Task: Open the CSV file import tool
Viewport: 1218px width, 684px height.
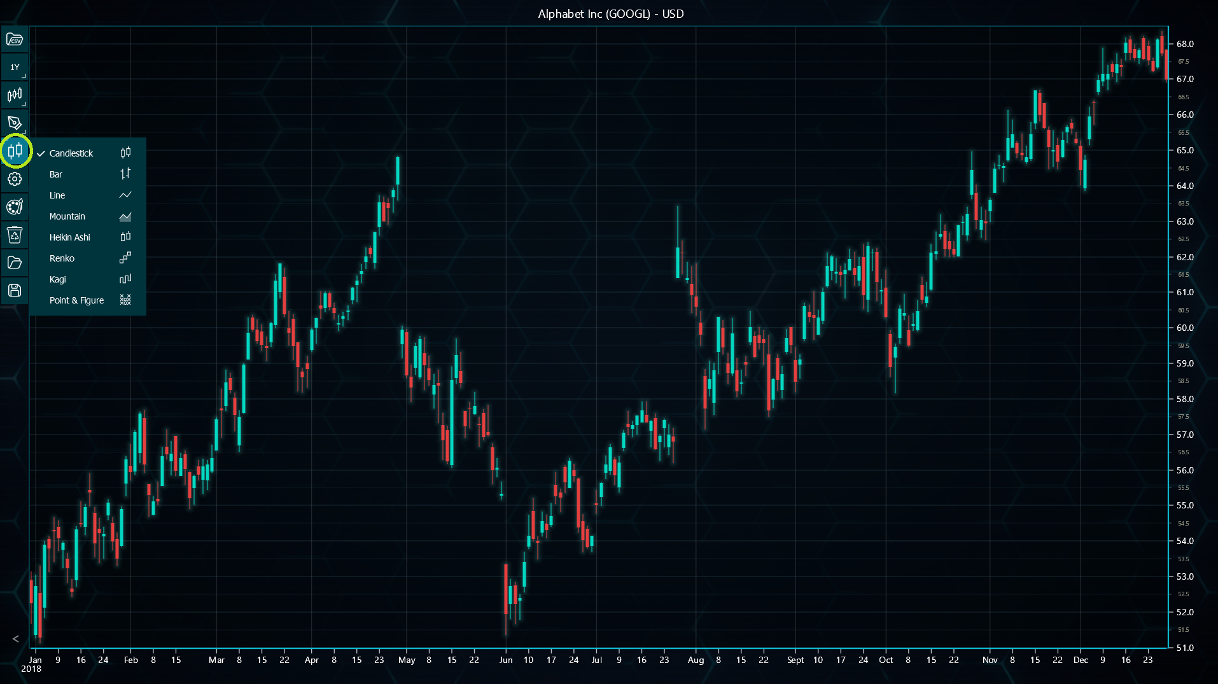Action: click(15, 39)
